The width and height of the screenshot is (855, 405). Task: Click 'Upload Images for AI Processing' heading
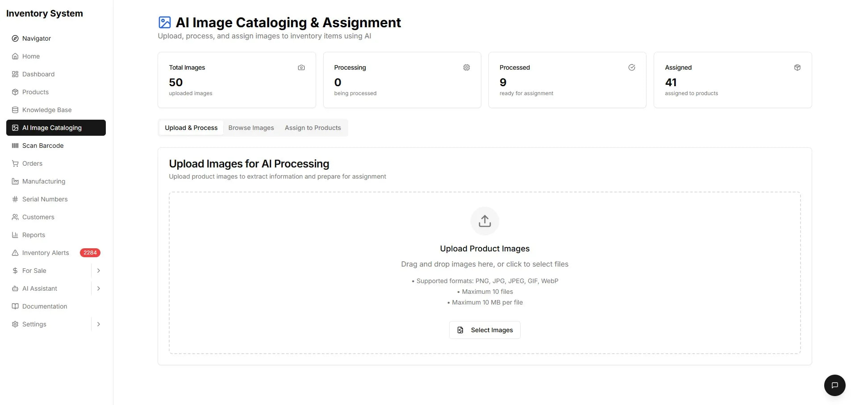point(249,164)
